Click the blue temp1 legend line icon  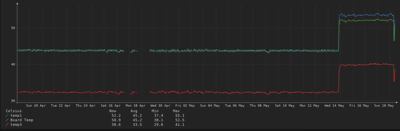pos(8,115)
